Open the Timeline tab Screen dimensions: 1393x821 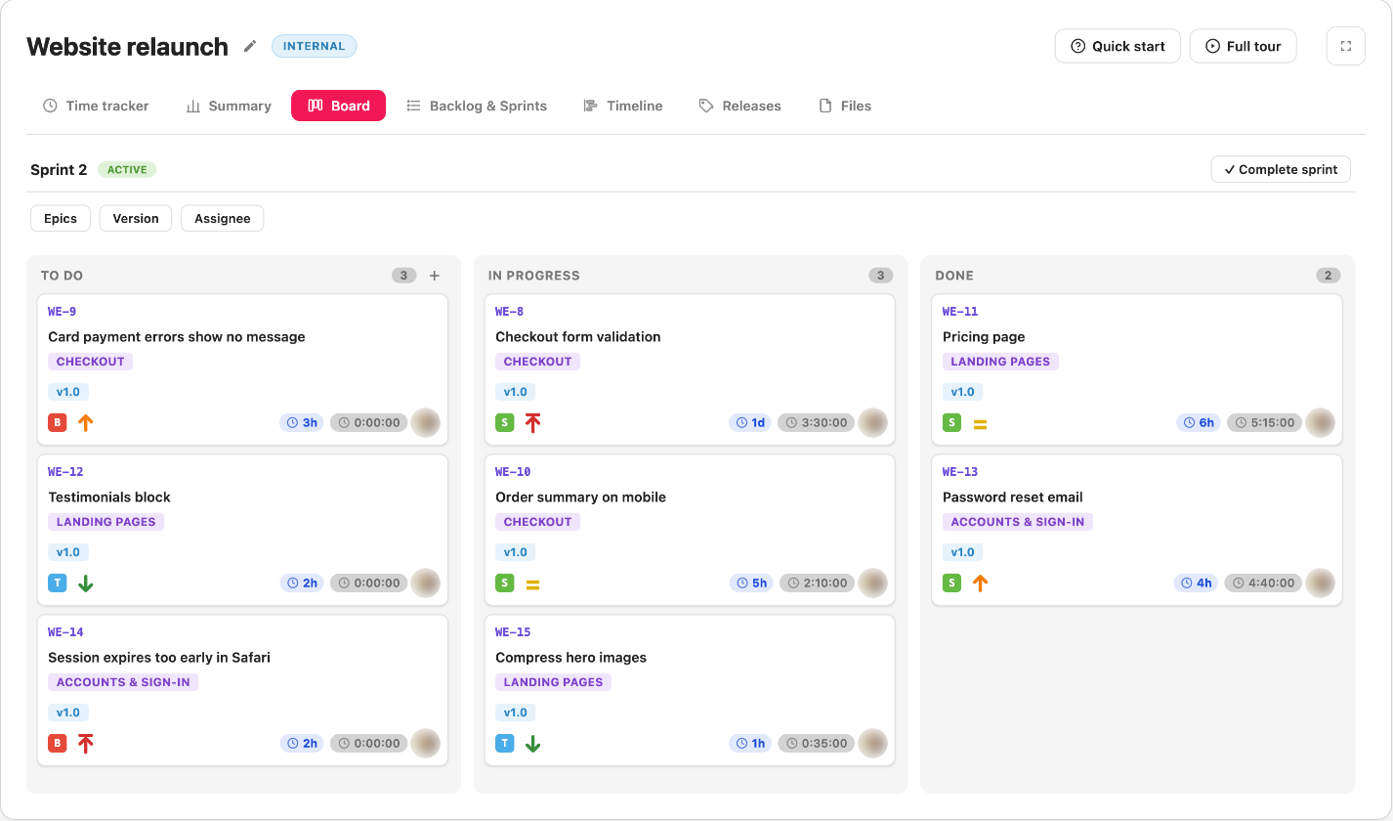coord(623,106)
